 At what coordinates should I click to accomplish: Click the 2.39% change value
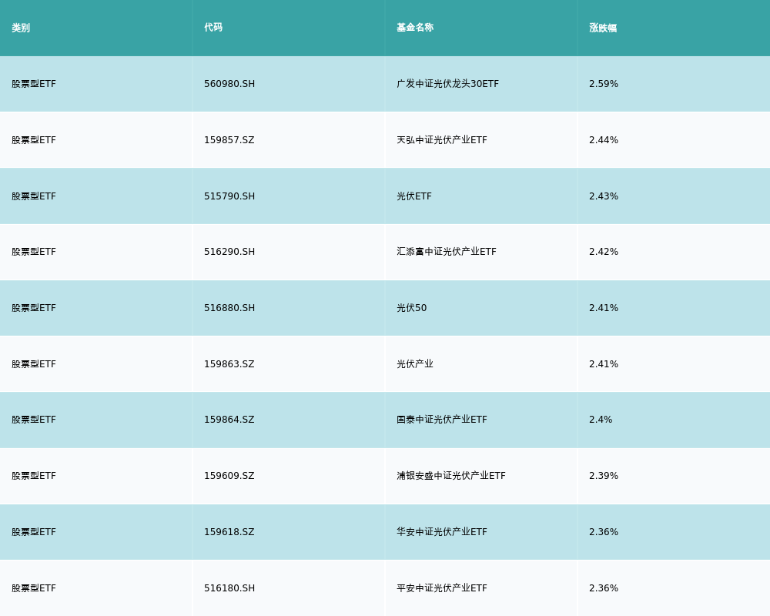[604, 476]
